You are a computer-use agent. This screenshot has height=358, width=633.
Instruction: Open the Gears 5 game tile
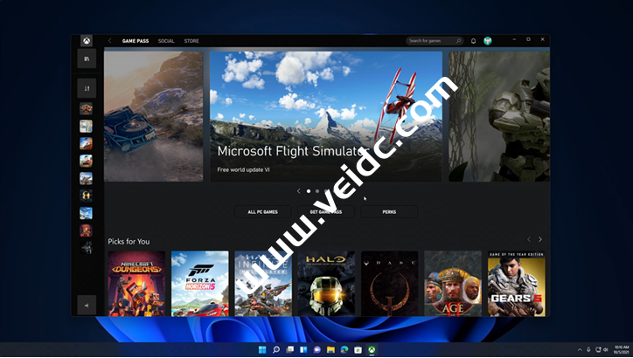[x=517, y=284]
